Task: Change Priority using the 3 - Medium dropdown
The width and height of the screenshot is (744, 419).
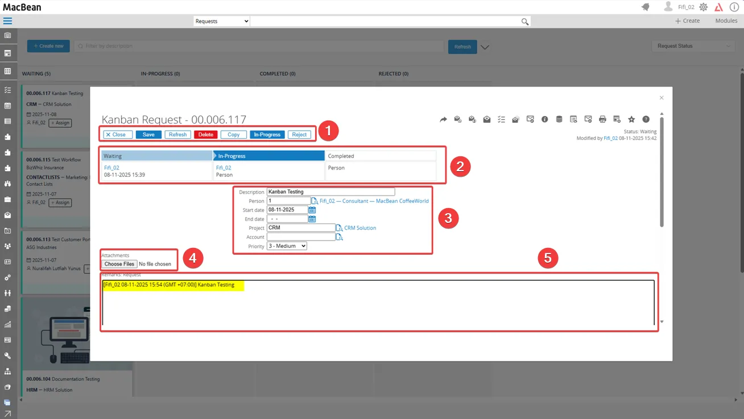Action: click(x=287, y=246)
